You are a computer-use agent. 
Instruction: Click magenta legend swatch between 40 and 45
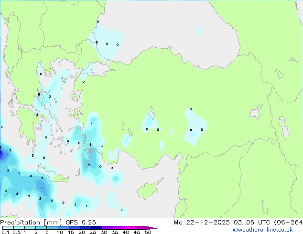tap(130, 228)
